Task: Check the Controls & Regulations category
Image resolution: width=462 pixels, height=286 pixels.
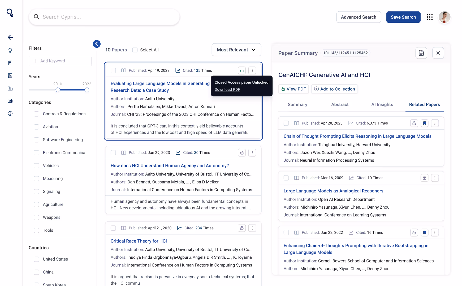Action: 36,114
